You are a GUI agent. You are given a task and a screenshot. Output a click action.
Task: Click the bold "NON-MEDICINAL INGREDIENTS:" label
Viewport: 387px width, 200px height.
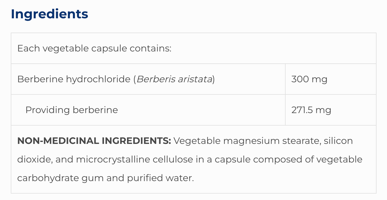coord(94,141)
